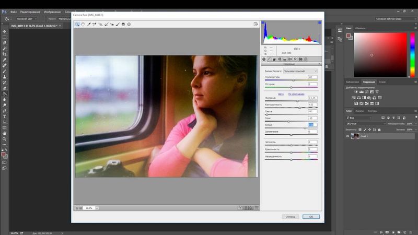Select the Photoshop Zoom tool in left toolbar
Image resolution: width=418 pixels, height=235 pixels.
click(4, 139)
